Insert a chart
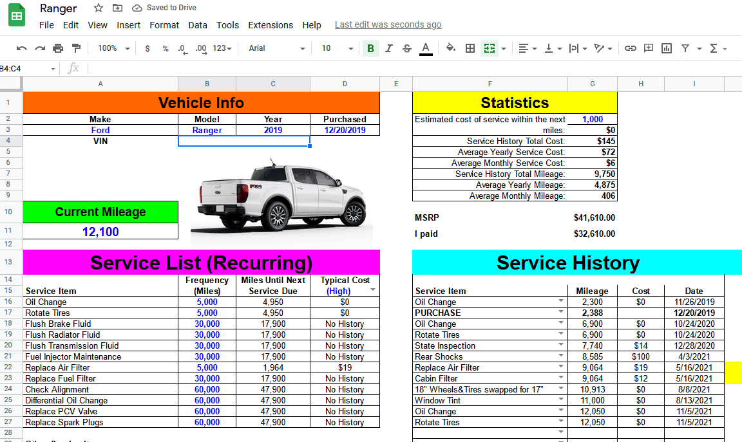The image size is (742, 442). (x=666, y=48)
